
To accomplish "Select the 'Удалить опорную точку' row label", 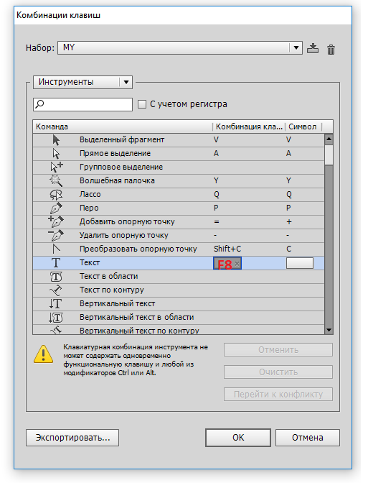I will point(124,235).
